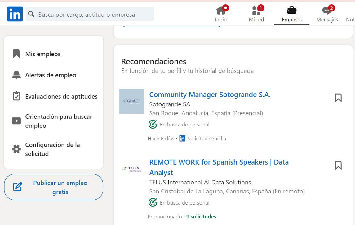This screenshot has height=225, width=355.
Task: Open the Community Manager Sotogrande job link
Action: (210, 95)
